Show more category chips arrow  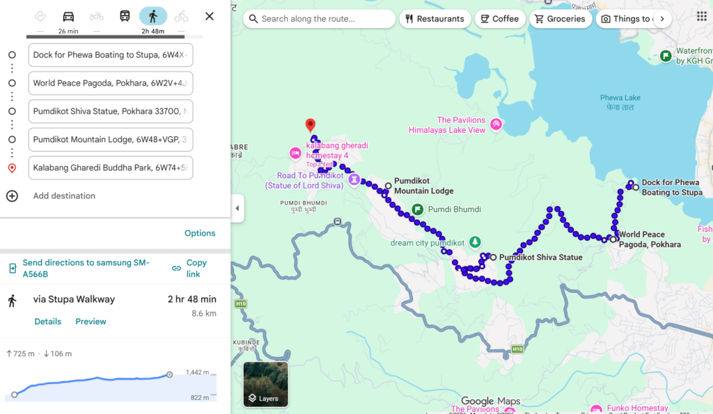click(662, 19)
